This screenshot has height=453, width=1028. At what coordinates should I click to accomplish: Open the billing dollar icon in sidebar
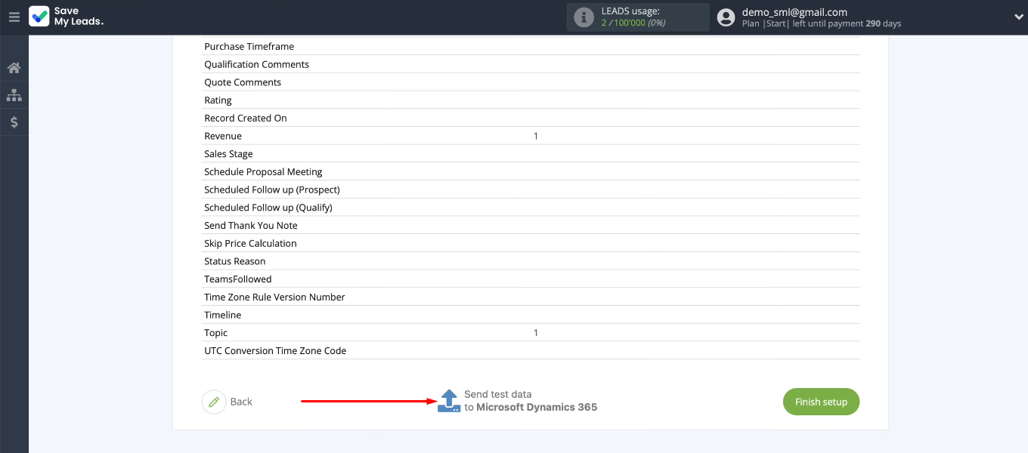coord(14,122)
